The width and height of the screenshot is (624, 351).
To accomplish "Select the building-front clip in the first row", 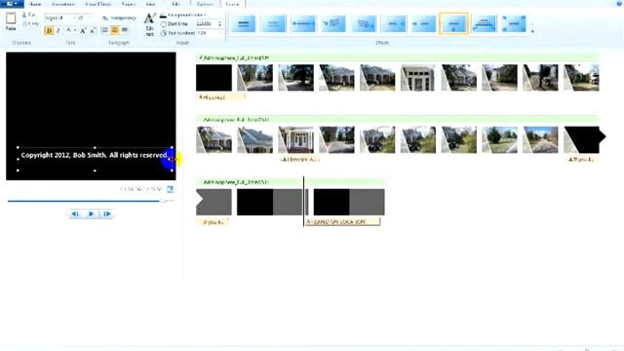I will (417, 78).
